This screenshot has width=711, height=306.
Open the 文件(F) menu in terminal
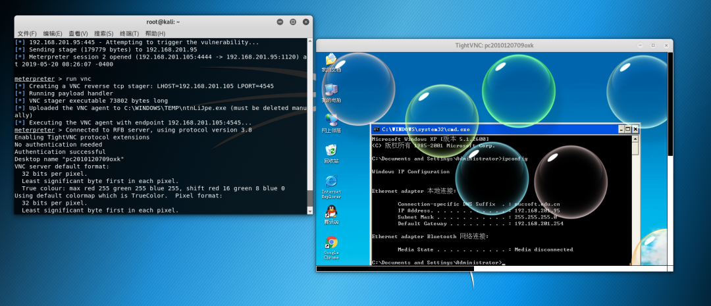coord(27,34)
